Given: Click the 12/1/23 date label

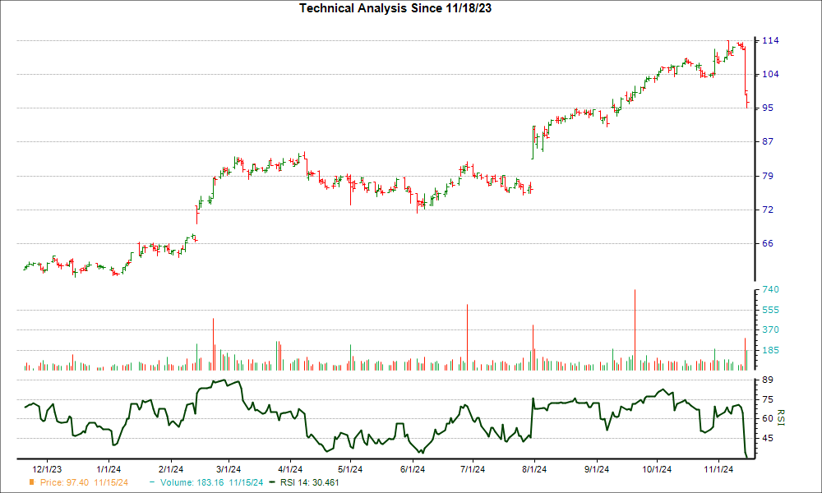Looking at the screenshot, I should [47, 469].
